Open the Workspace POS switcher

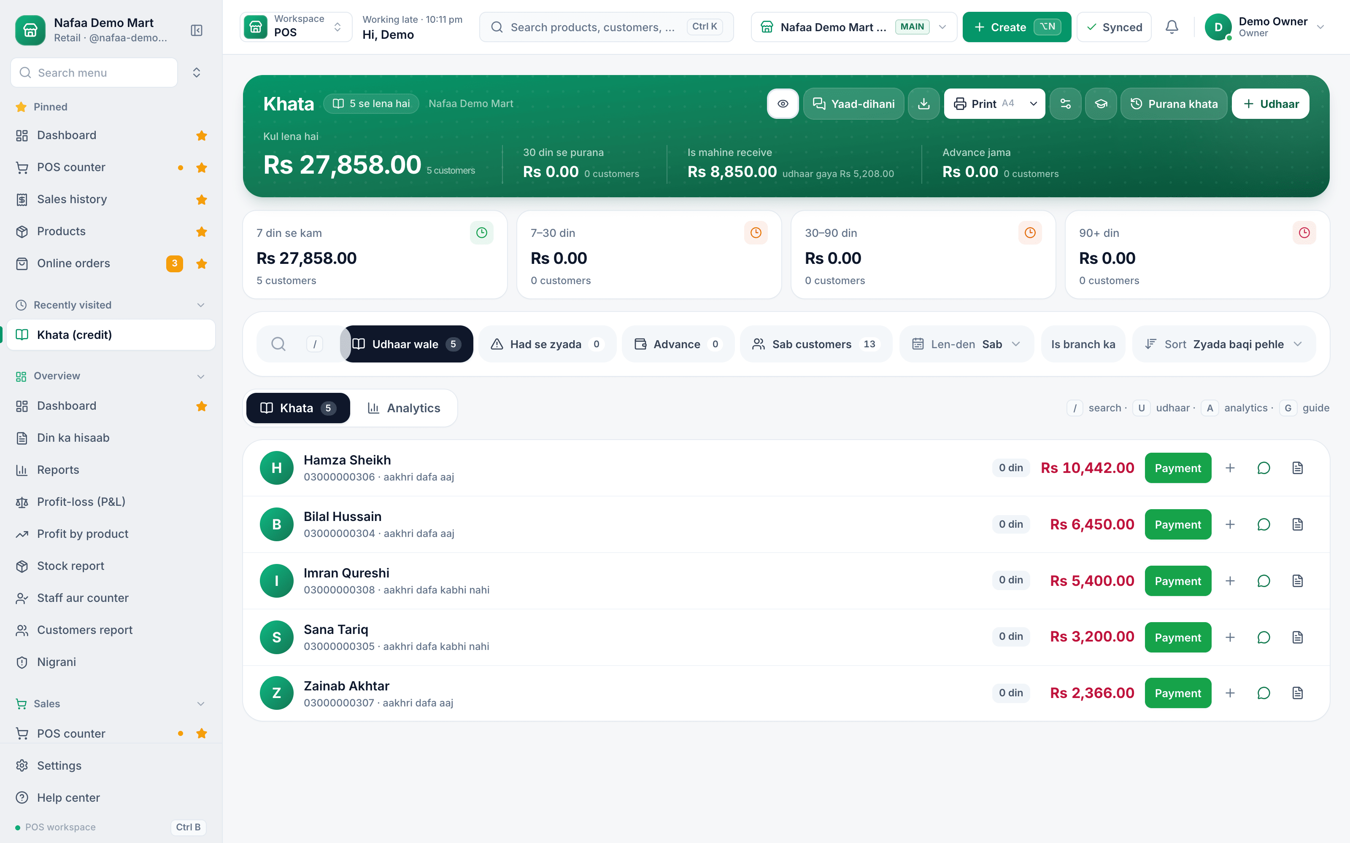pyautogui.click(x=296, y=27)
